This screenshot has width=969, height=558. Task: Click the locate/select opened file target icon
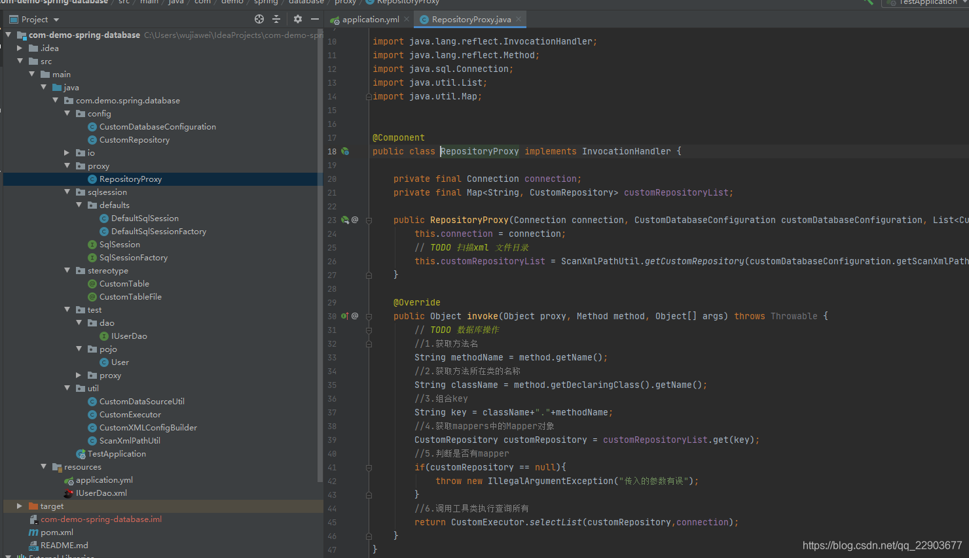259,19
